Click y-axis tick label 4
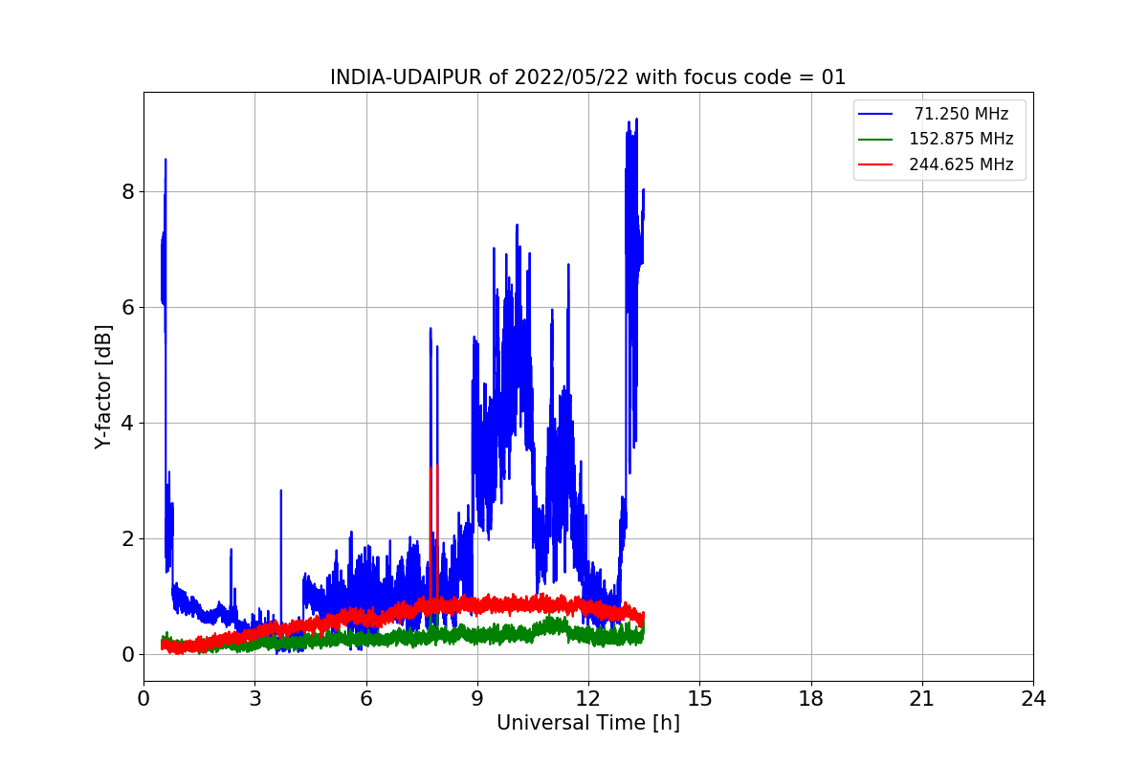1148x765 pixels. point(128,423)
